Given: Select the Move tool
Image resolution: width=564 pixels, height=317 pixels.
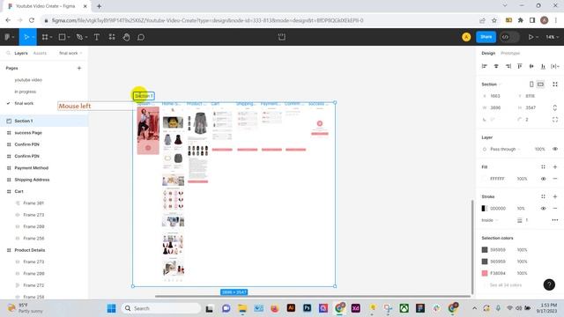Looking at the screenshot, I should point(26,37).
